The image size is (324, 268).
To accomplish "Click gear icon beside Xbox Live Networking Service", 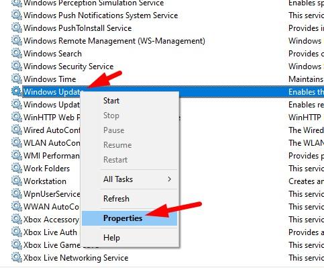I will tap(16, 258).
